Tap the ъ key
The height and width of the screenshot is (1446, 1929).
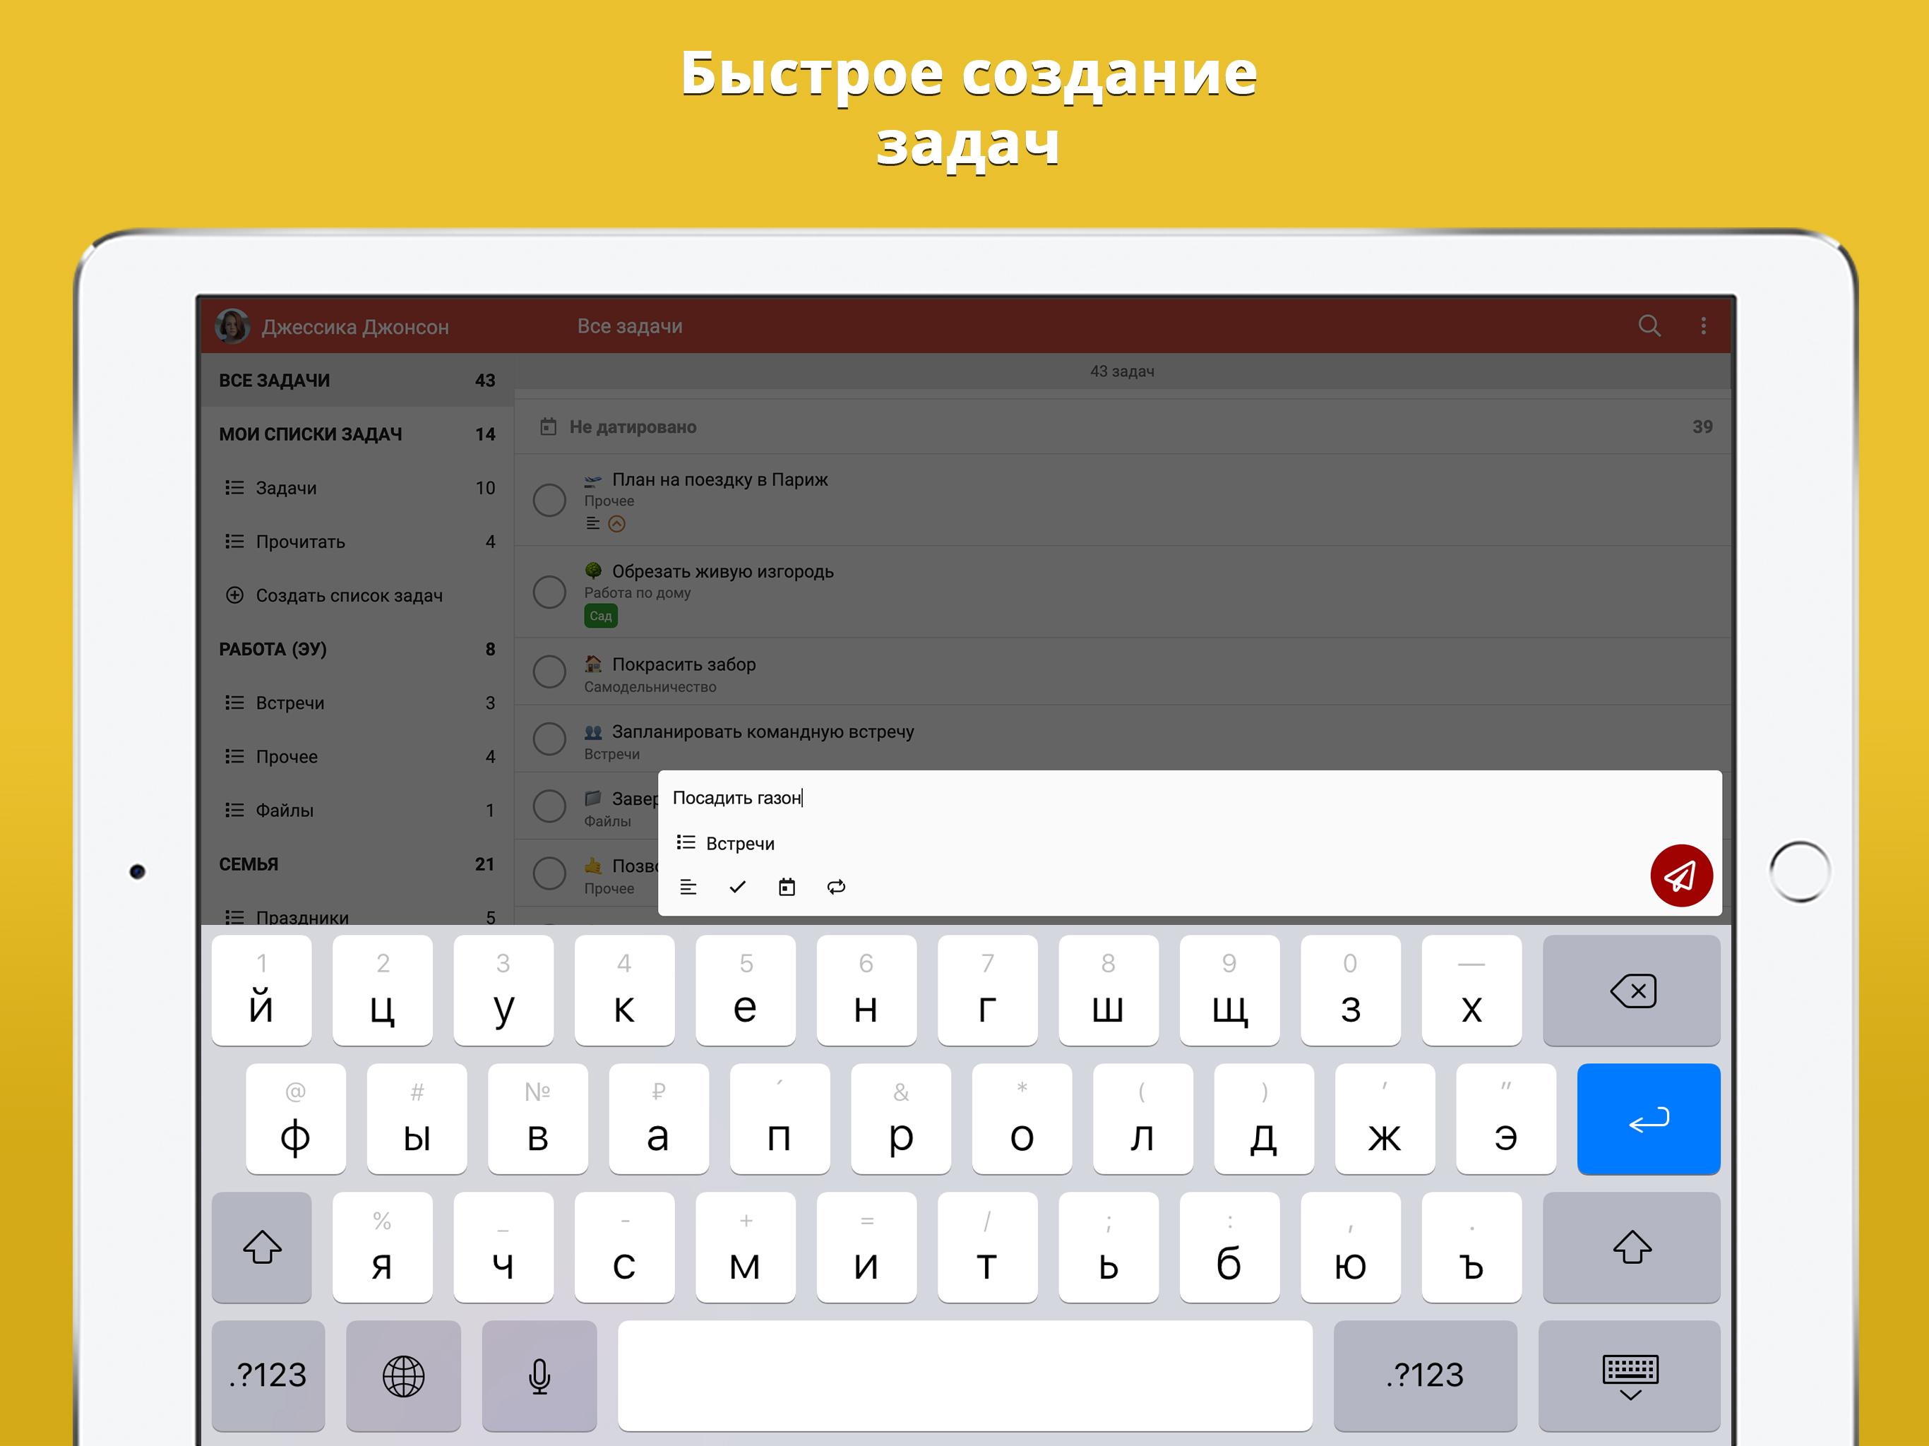[x=1471, y=1247]
